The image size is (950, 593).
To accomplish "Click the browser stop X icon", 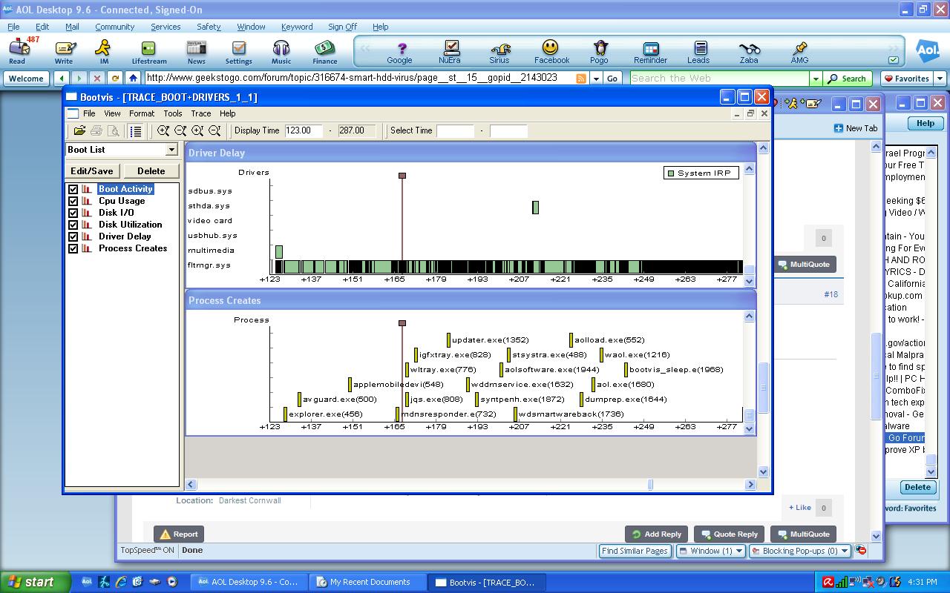I will click(x=97, y=78).
